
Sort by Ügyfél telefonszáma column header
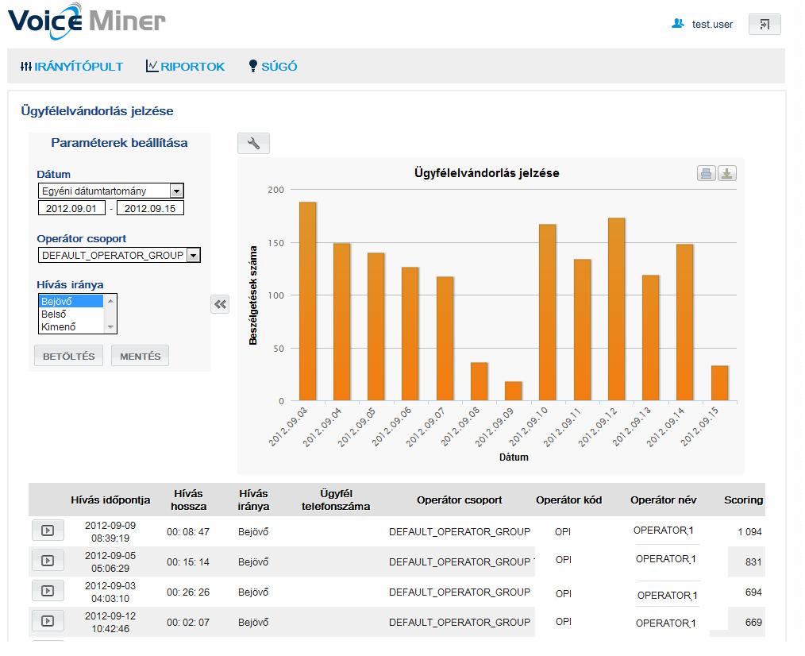point(336,500)
